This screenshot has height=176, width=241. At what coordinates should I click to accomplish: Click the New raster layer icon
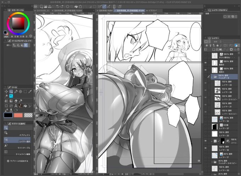(213, 50)
